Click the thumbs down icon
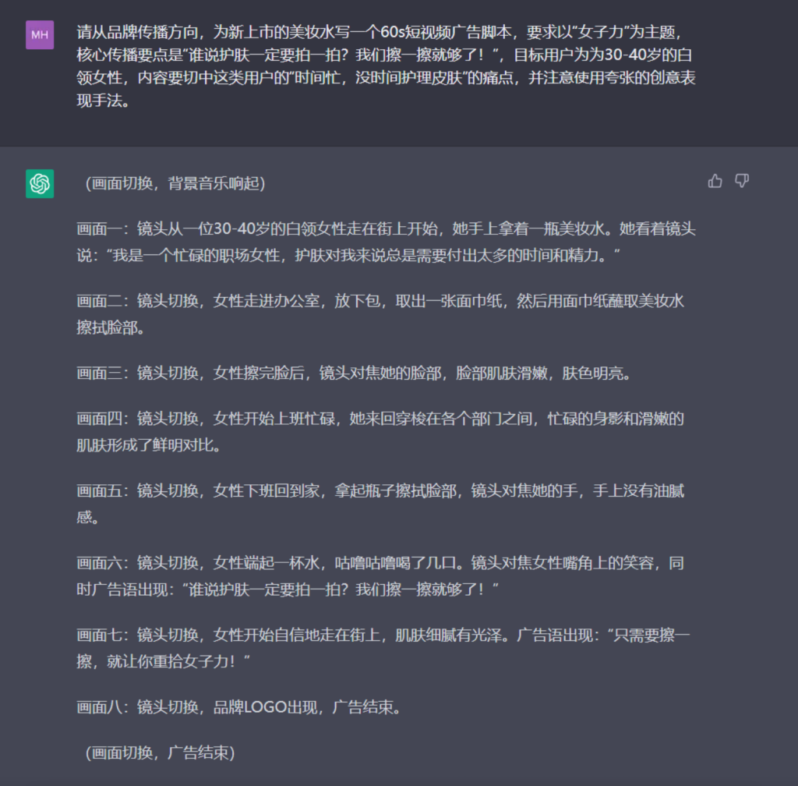 742,181
